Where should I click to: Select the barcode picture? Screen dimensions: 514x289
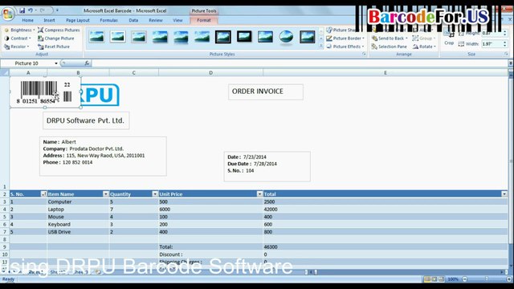tap(45, 92)
